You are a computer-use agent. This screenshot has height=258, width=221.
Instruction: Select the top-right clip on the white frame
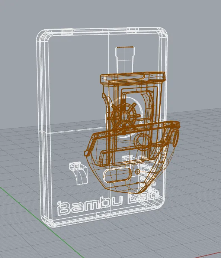132,30
